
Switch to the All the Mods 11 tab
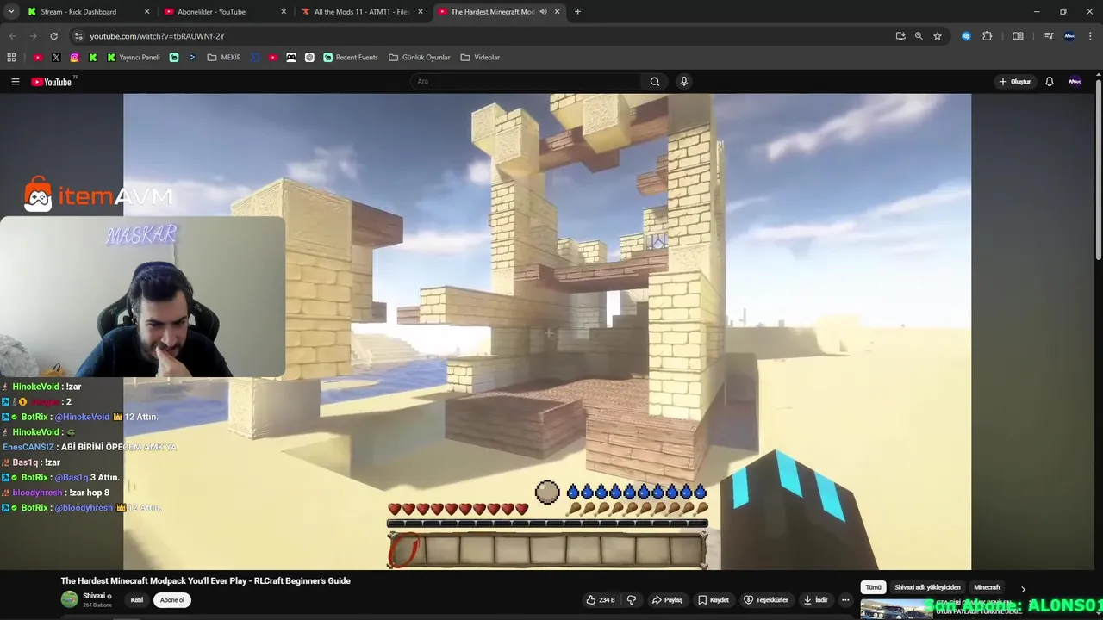point(360,12)
